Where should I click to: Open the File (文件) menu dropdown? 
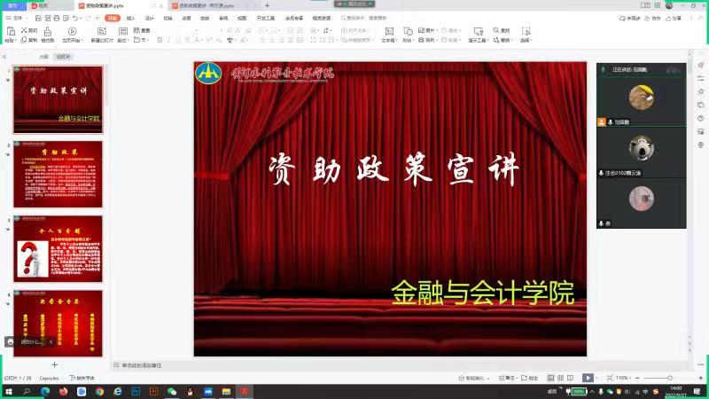[x=17, y=18]
